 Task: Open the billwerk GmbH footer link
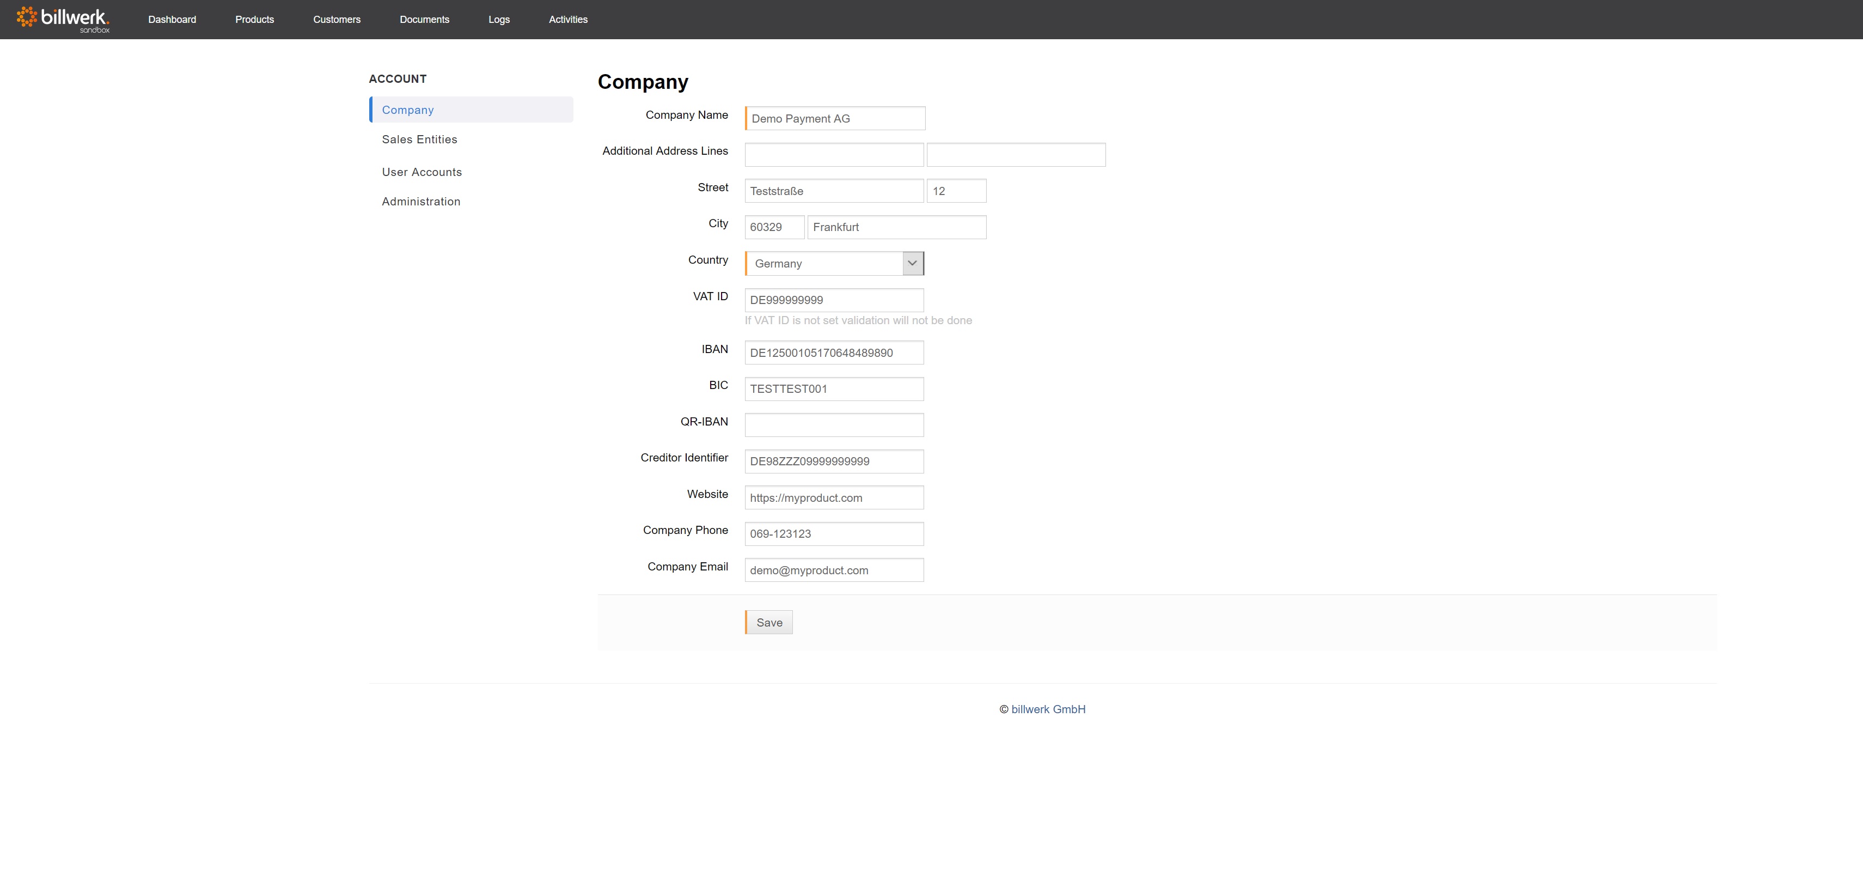coord(1048,709)
